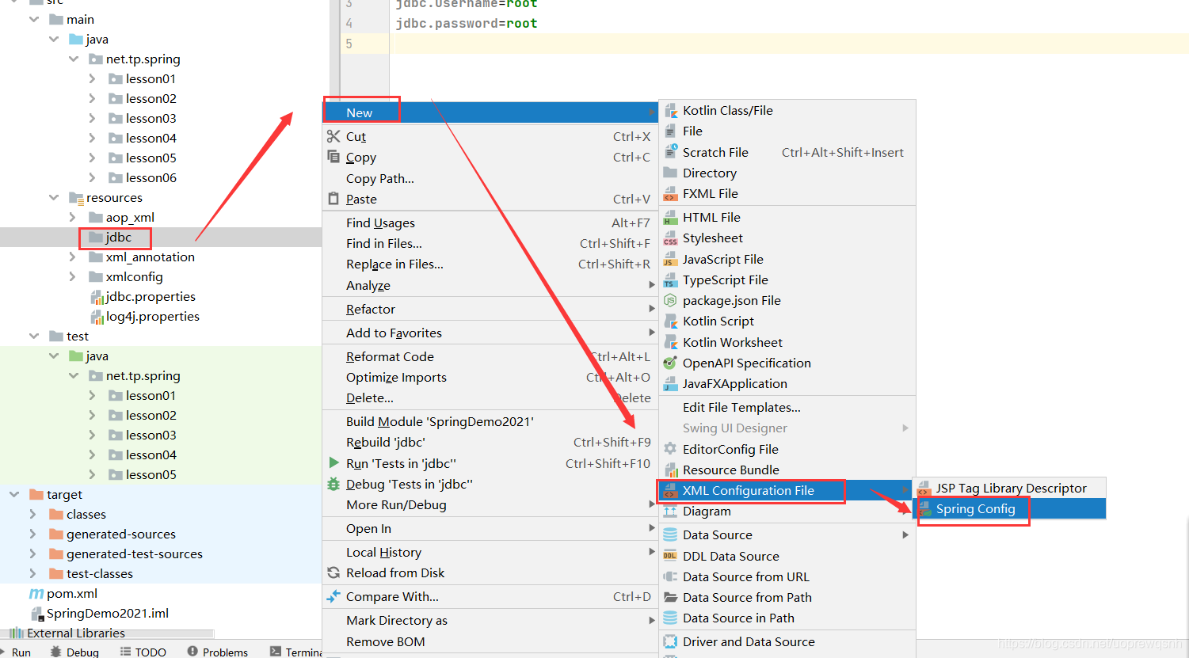This screenshot has height=658, width=1189.
Task: Expand the xmlconfig folder
Action: (x=72, y=276)
